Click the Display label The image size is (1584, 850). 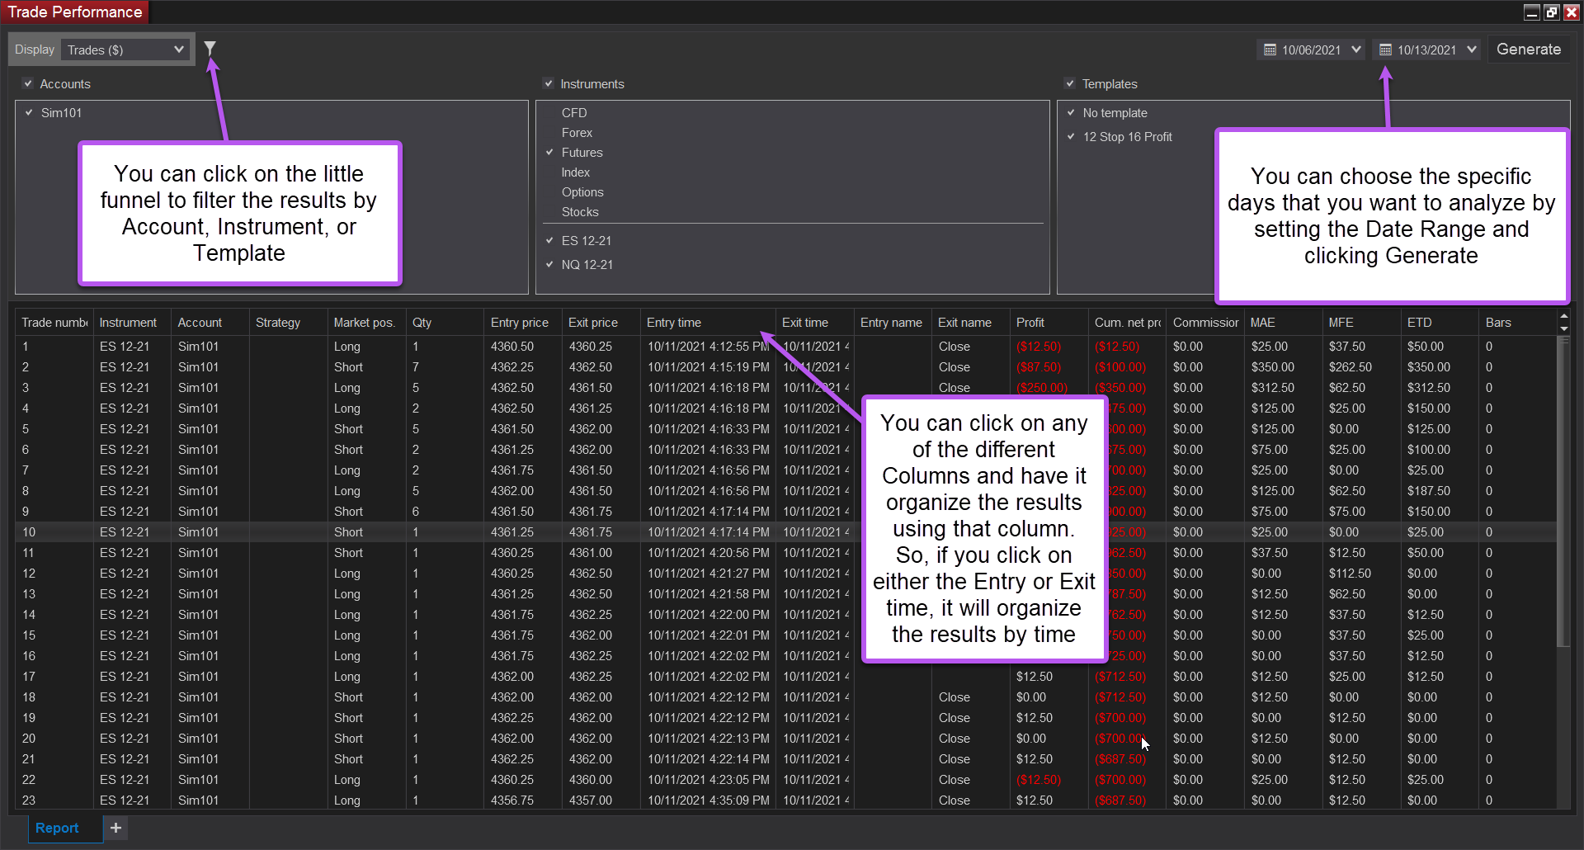pos(35,50)
